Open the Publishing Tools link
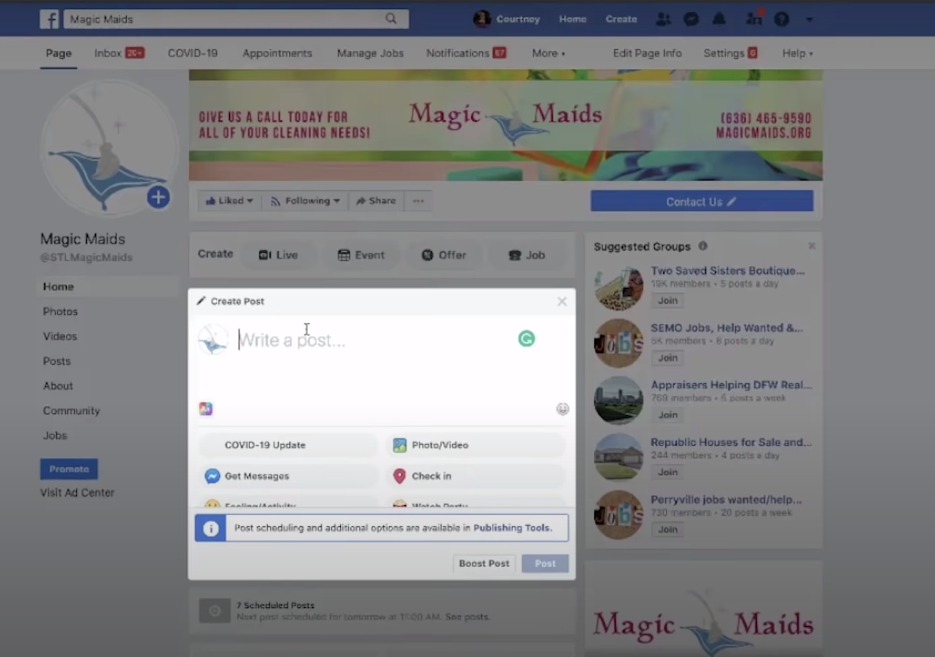 pyautogui.click(x=512, y=528)
